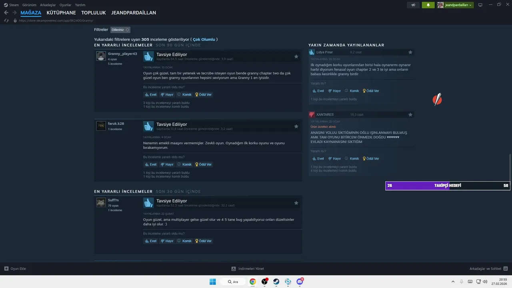
Task: Click the Steam taskbar icon
Action: pos(276,282)
